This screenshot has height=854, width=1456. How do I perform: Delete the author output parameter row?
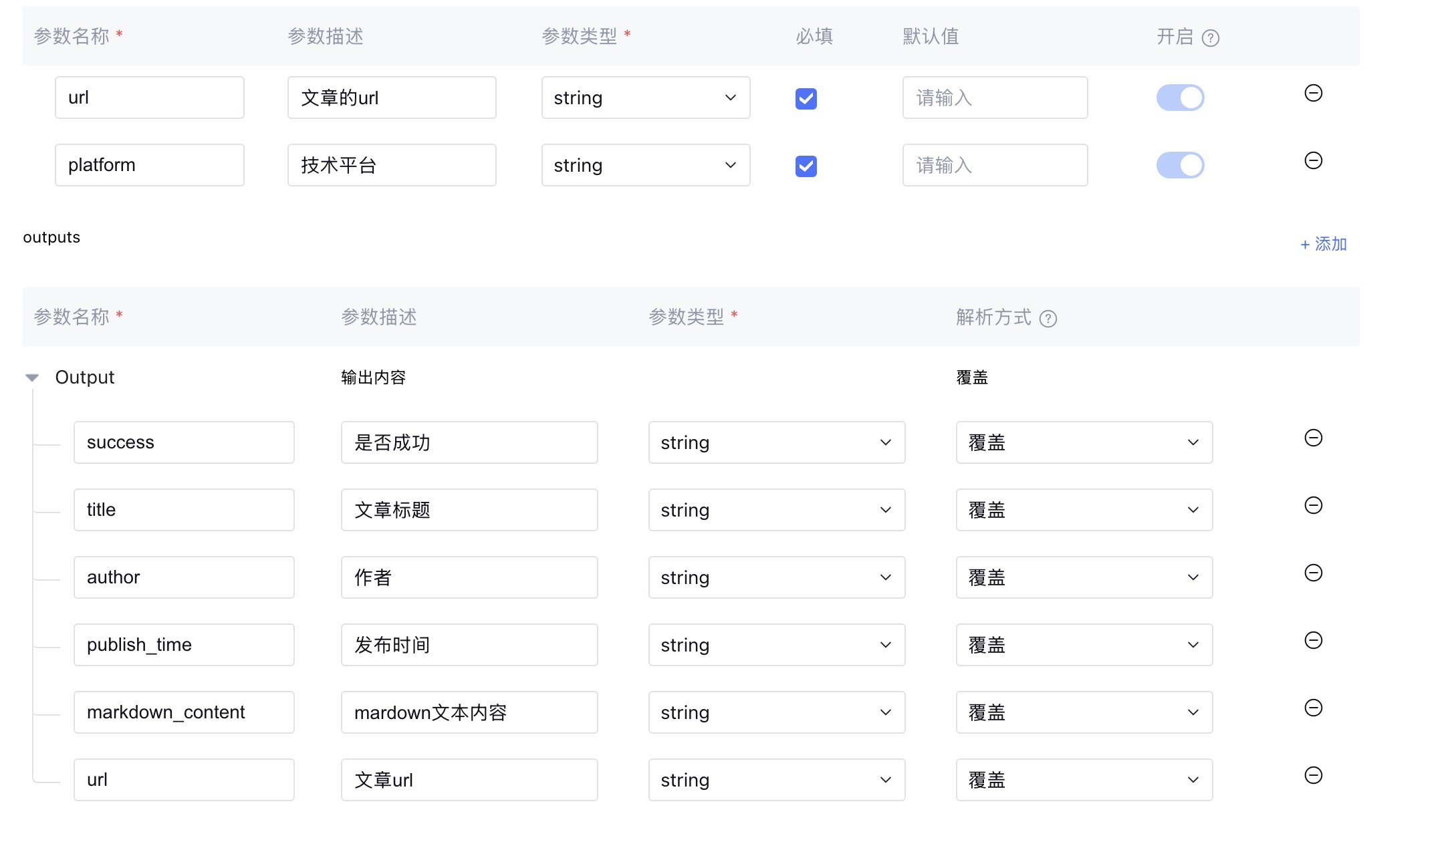(x=1313, y=573)
